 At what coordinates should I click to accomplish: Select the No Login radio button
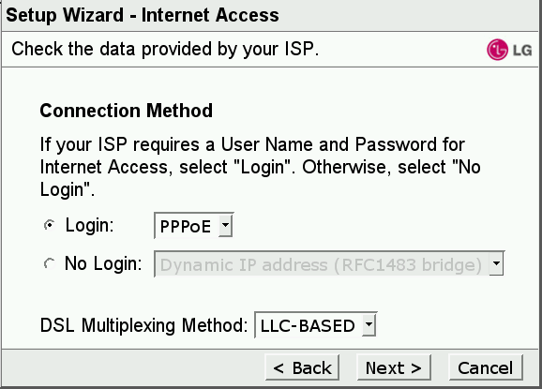(x=50, y=263)
